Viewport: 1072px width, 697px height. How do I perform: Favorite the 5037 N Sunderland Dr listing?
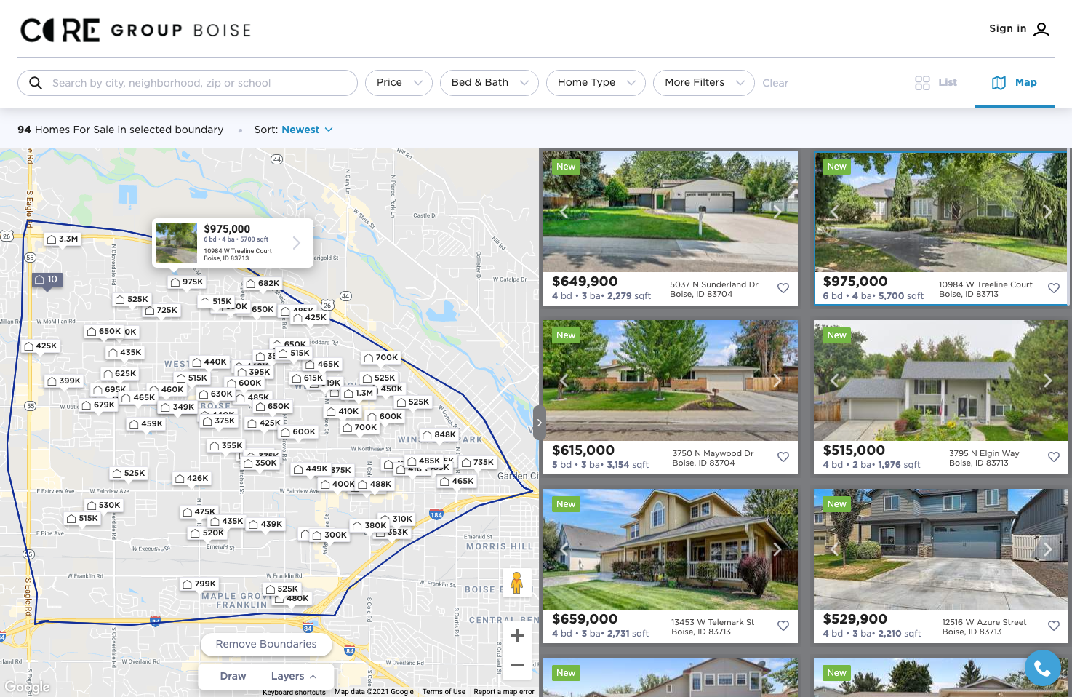click(783, 288)
